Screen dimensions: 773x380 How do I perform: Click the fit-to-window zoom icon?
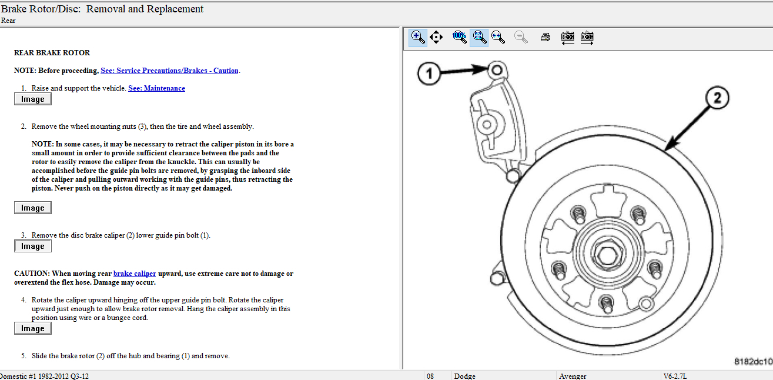coord(479,38)
